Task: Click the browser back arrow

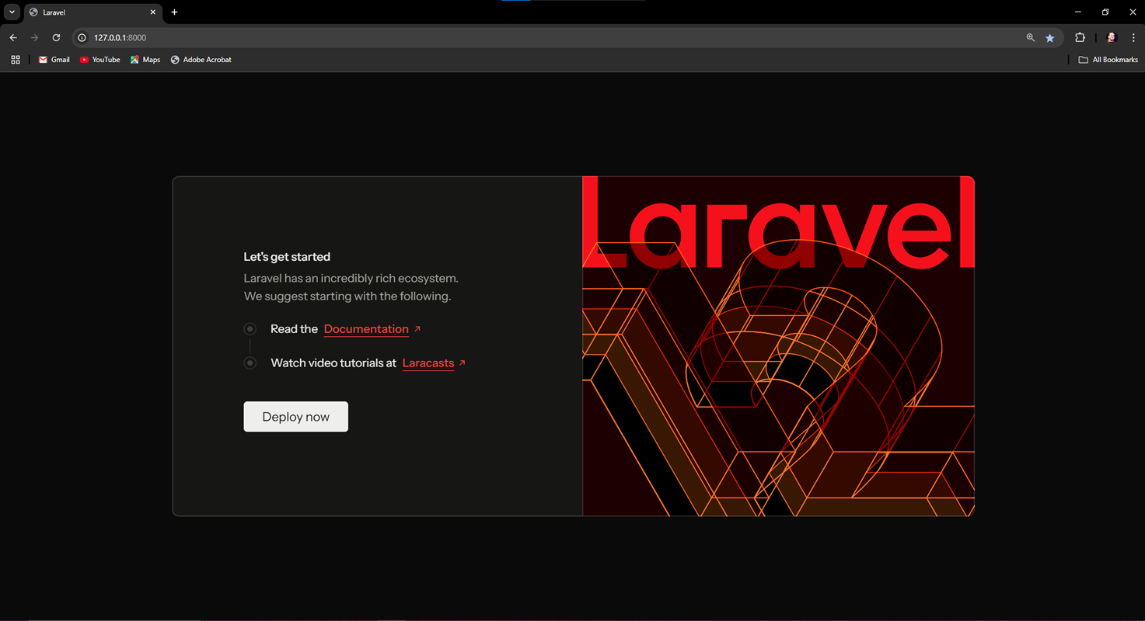Action: tap(13, 37)
